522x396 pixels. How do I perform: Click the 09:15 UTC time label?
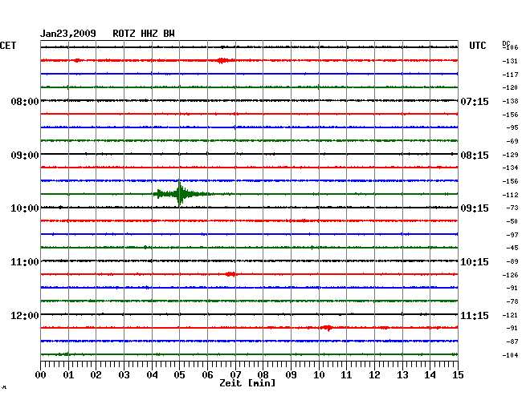tap(475, 208)
